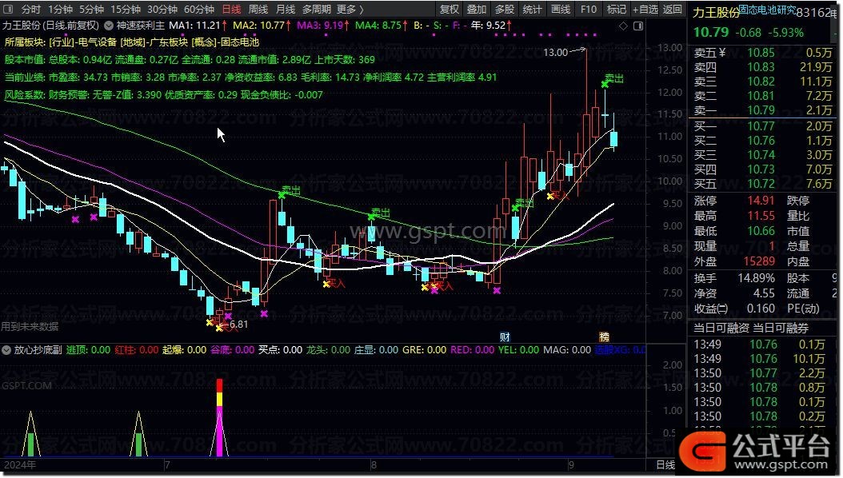Image resolution: width=843 pixels, height=478 pixels.
Task: Open the 多股 multi-stock view
Action: tap(505, 9)
